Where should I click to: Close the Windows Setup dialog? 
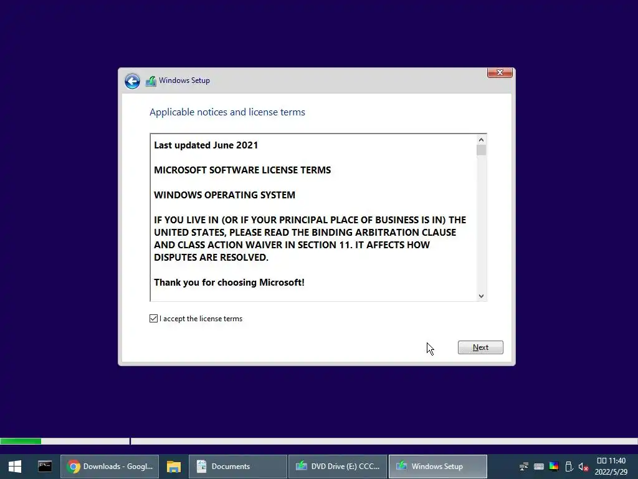click(x=500, y=72)
